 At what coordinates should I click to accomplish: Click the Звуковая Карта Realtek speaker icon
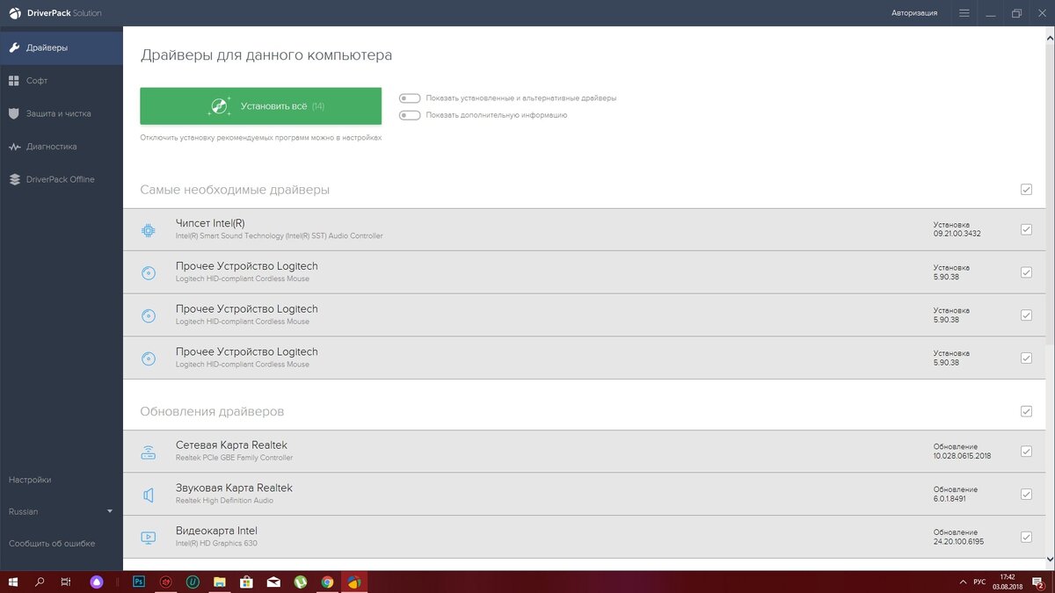[x=148, y=495]
